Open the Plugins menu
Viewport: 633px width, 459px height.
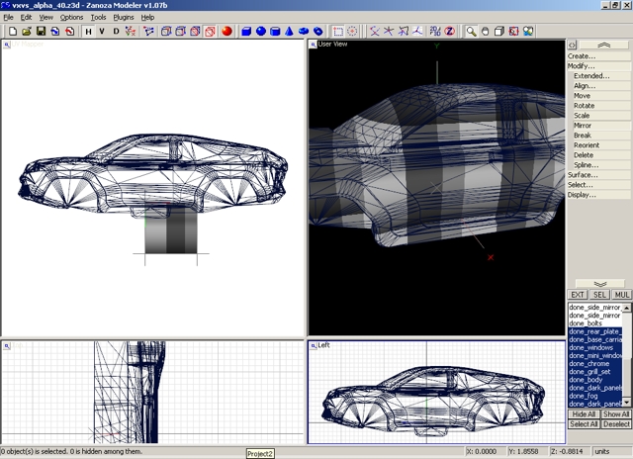(x=124, y=18)
